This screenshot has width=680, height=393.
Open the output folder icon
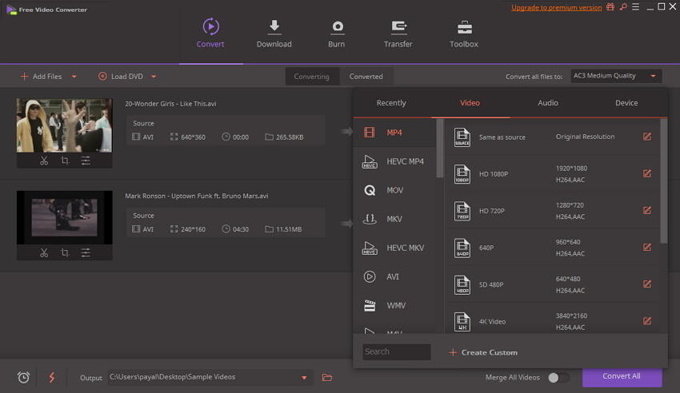327,377
